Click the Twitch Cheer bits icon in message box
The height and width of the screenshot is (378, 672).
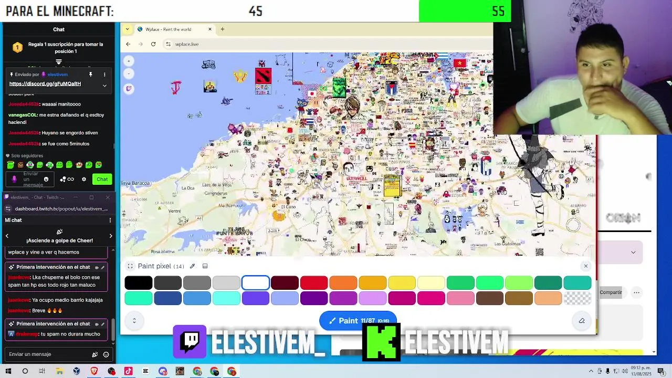[95, 354]
